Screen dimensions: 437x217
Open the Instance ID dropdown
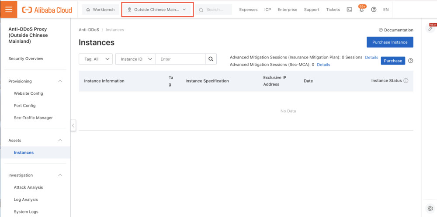pyautogui.click(x=135, y=59)
